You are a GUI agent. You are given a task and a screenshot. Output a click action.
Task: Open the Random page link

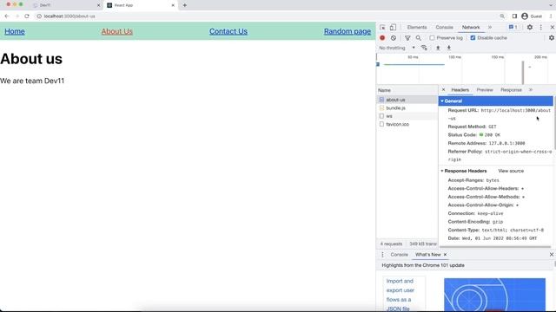[347, 31]
